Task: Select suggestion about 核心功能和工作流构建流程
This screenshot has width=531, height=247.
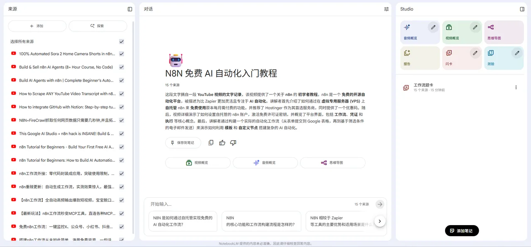Action: 261,221
